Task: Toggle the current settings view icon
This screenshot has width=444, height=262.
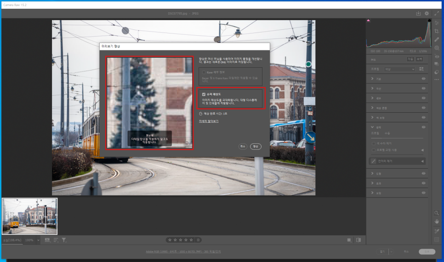Action: pos(349,240)
